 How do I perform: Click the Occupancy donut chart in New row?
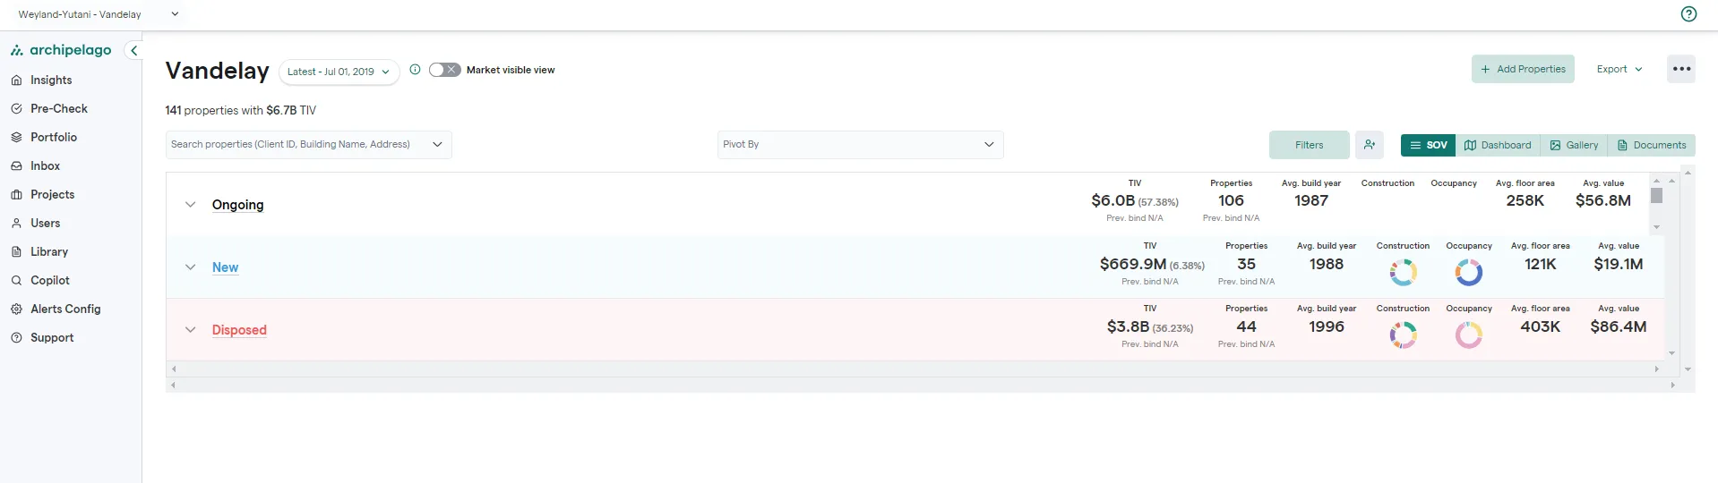1469,272
